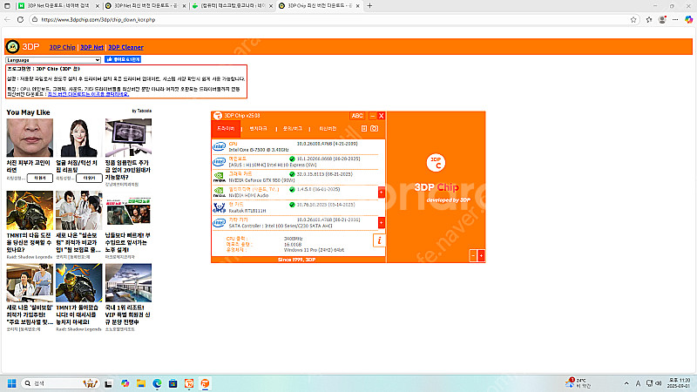Image resolution: width=697 pixels, height=392 pixels.
Task: Click the minus button on orange side panel
Action: coord(473,255)
